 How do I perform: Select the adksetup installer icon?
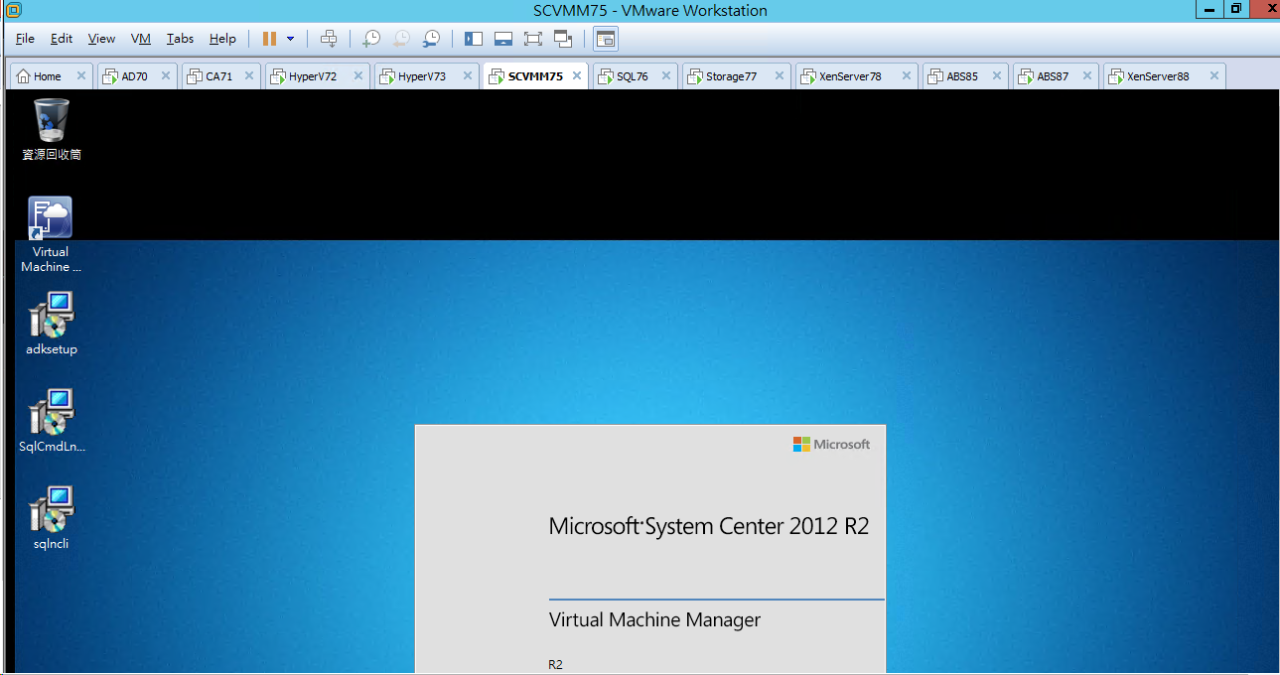(52, 324)
